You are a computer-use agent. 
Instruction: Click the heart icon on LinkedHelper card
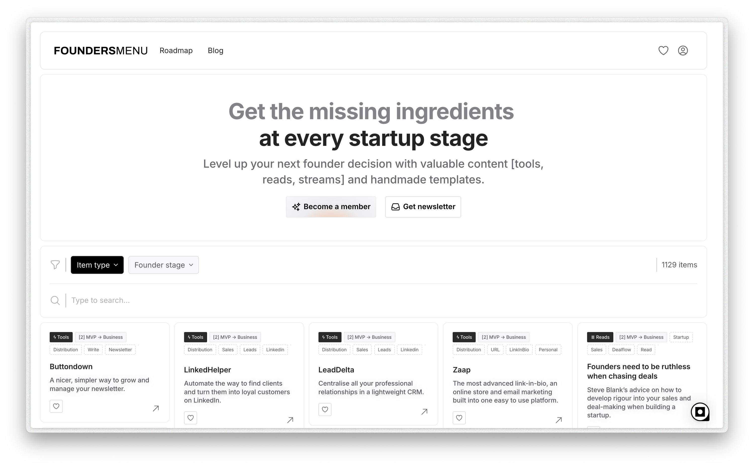191,418
